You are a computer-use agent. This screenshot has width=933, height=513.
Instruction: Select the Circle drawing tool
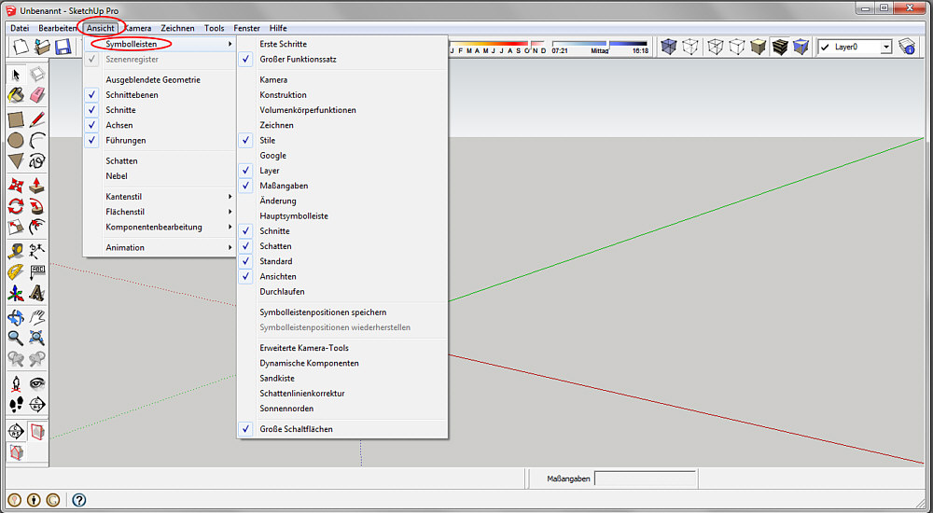pos(16,140)
